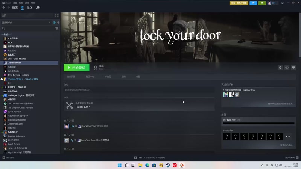Open the downloads status icon at bottom
Screen dimensions: 301x169
click(135, 157)
